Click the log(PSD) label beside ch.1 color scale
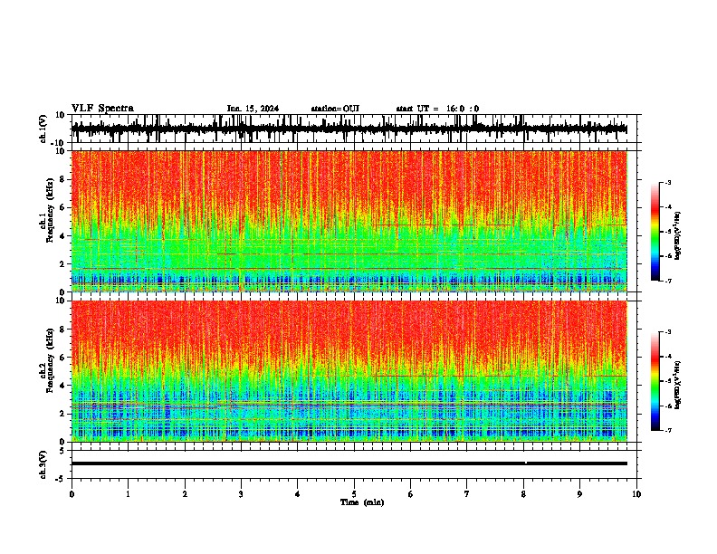Image resolution: width=717 pixels, height=554 pixels. (x=678, y=235)
